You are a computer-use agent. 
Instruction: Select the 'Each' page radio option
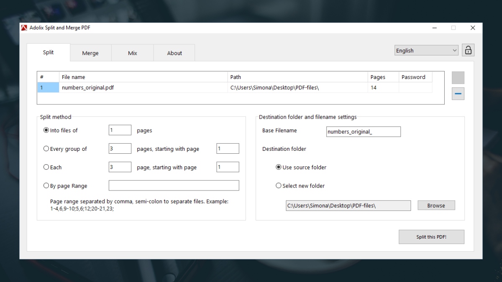click(x=53, y=167)
